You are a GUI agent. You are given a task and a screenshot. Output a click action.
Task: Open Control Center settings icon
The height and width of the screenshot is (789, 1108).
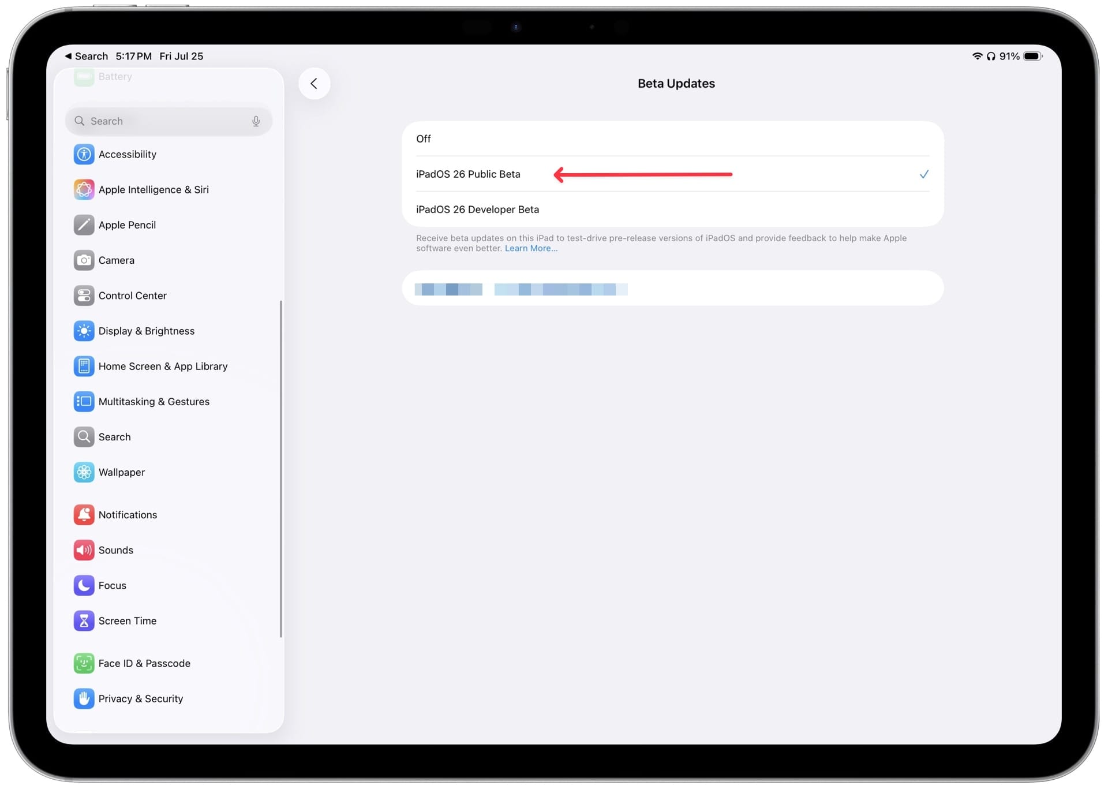tap(84, 296)
